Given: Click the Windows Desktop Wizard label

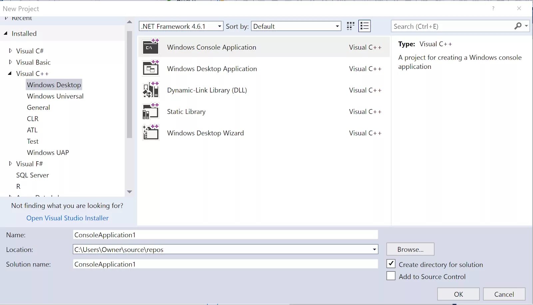Looking at the screenshot, I should click(x=205, y=133).
